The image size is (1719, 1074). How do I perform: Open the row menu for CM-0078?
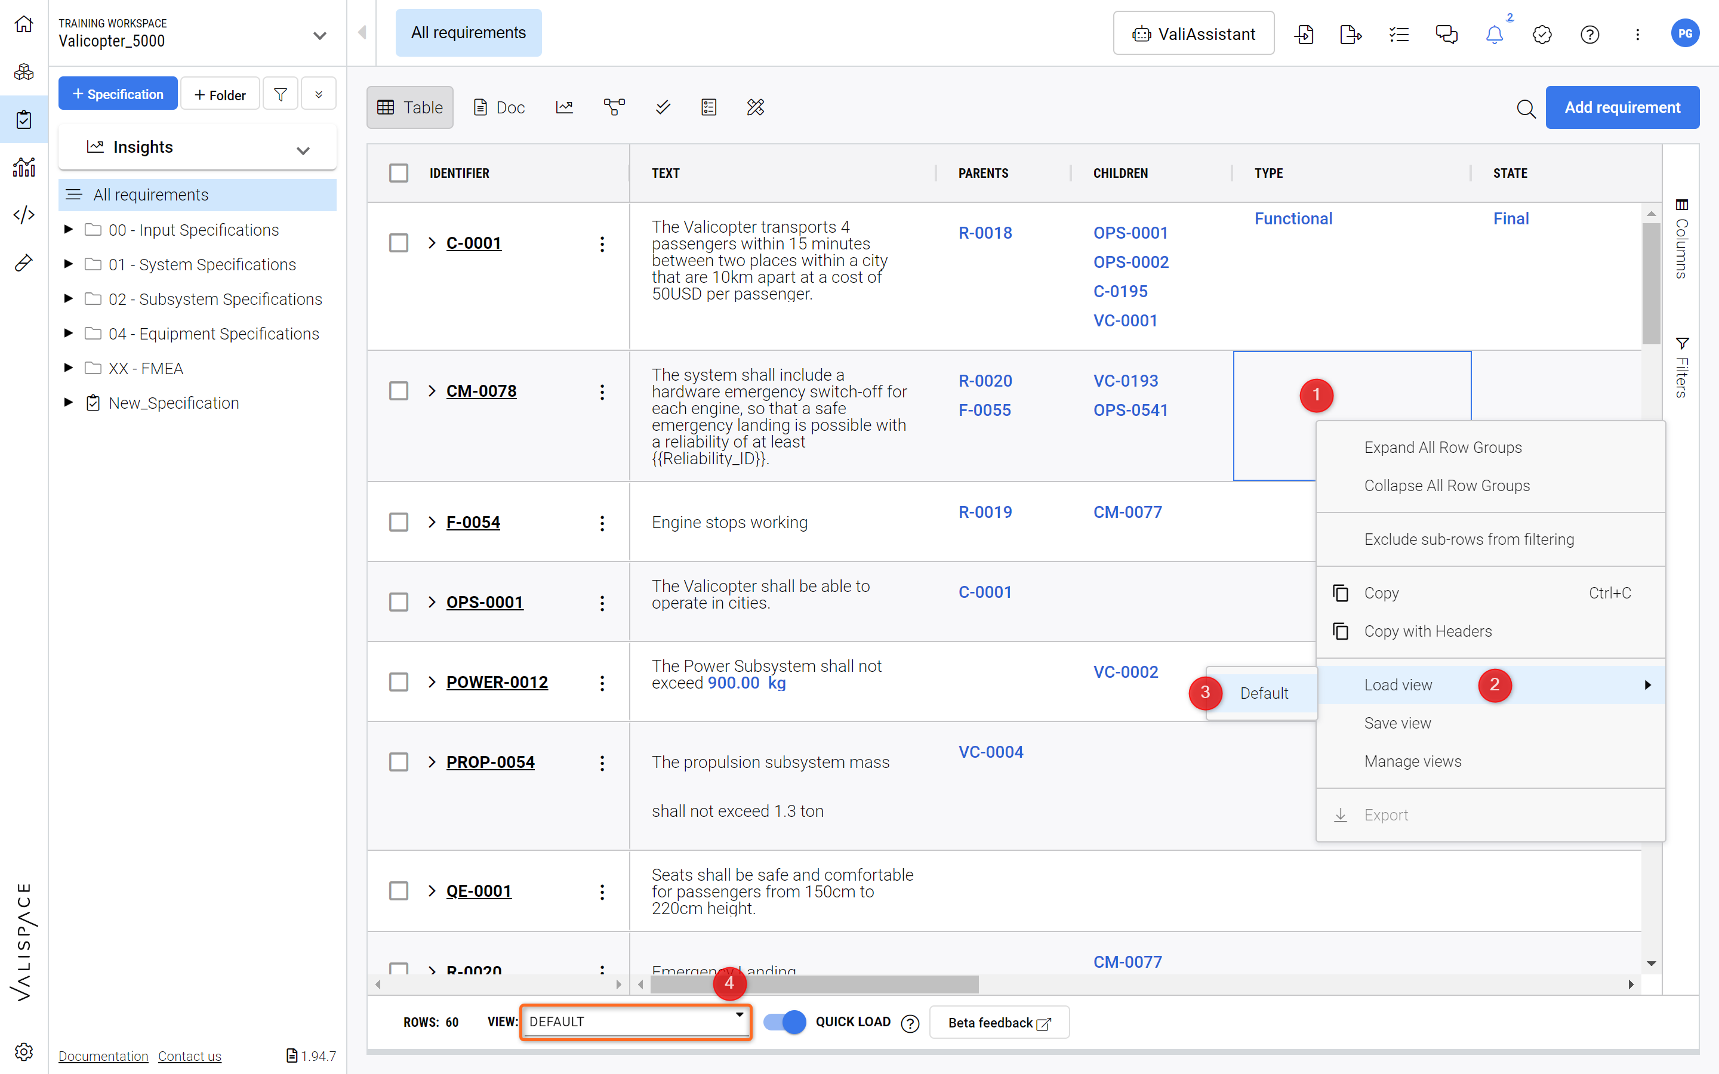pyautogui.click(x=602, y=391)
